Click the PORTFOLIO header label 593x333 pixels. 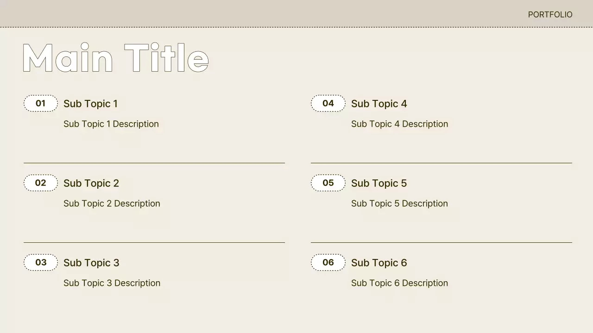coord(550,15)
